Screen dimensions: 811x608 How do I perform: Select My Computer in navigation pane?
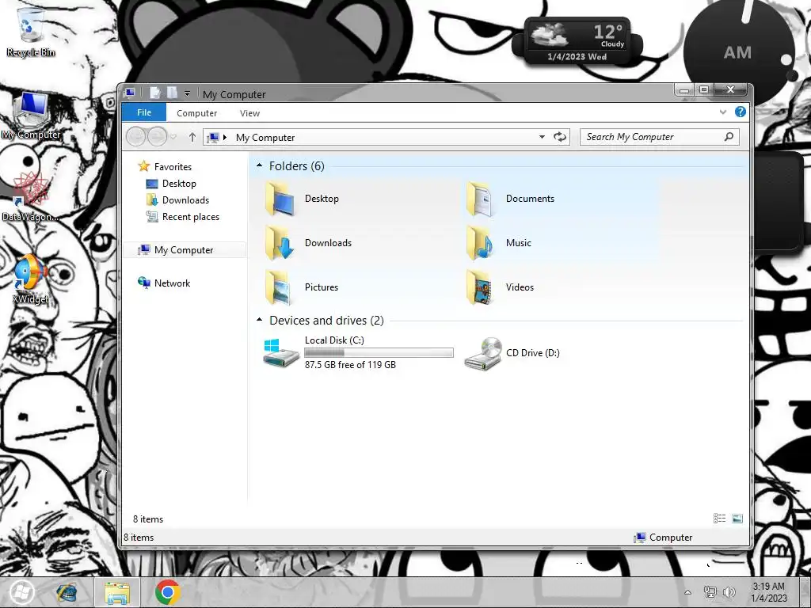pos(184,249)
